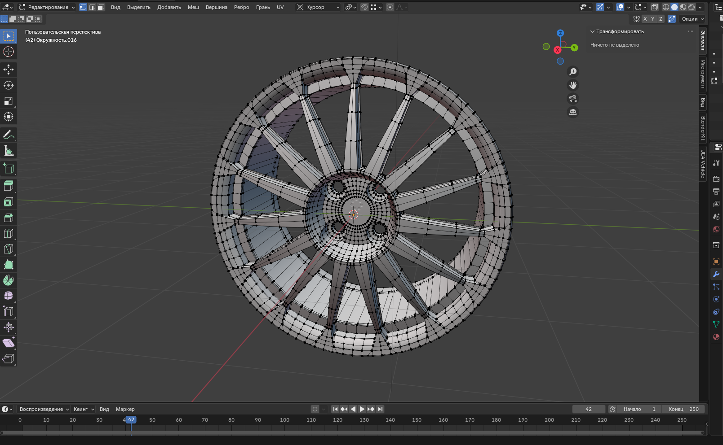Toggle X-ray display in the header
The width and height of the screenshot is (723, 445).
pyautogui.click(x=655, y=7)
